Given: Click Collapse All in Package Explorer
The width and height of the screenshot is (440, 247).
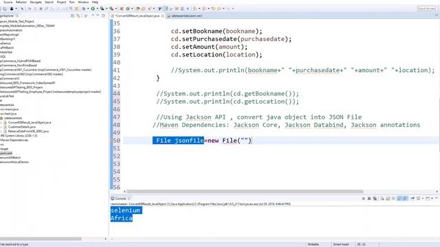Looking at the screenshot, I should [x=73, y=16].
